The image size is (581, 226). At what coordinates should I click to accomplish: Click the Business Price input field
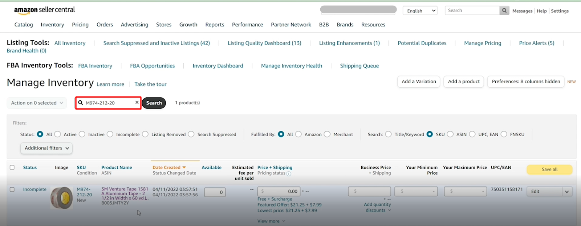(x=369, y=191)
